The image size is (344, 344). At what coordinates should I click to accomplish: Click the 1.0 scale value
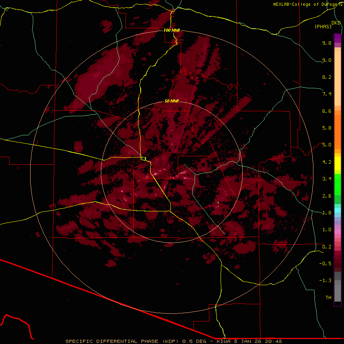click(327, 230)
